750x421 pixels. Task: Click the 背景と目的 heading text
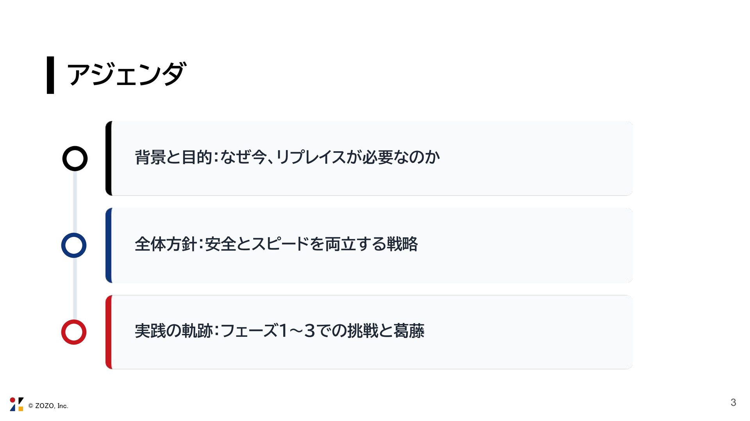pos(173,157)
